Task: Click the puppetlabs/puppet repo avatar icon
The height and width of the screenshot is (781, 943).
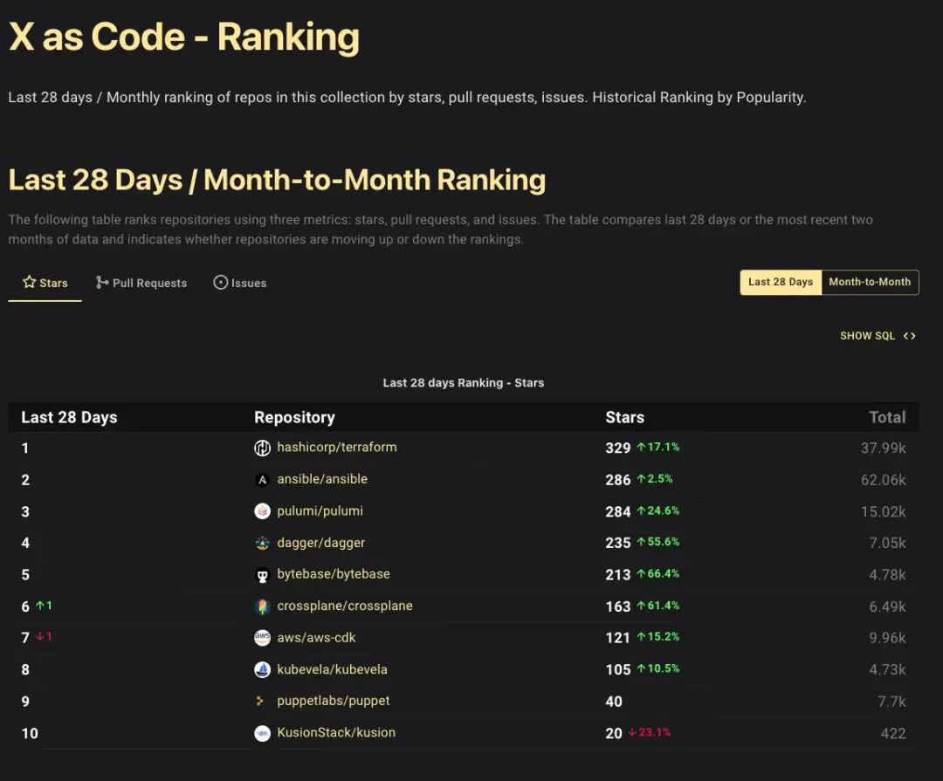Action: [x=260, y=701]
